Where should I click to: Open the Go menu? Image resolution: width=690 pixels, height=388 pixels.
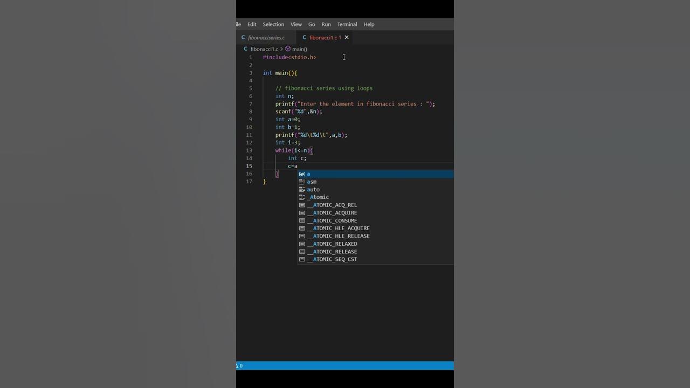[312, 24]
